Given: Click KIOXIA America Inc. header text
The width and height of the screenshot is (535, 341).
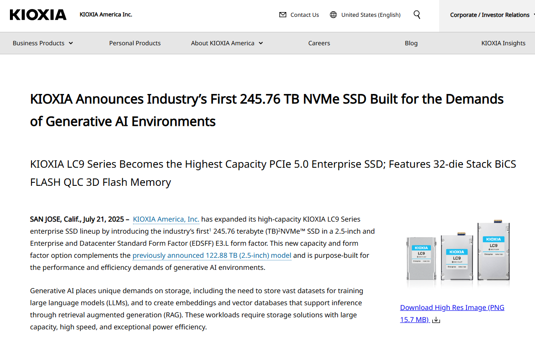Looking at the screenshot, I should (106, 15).
